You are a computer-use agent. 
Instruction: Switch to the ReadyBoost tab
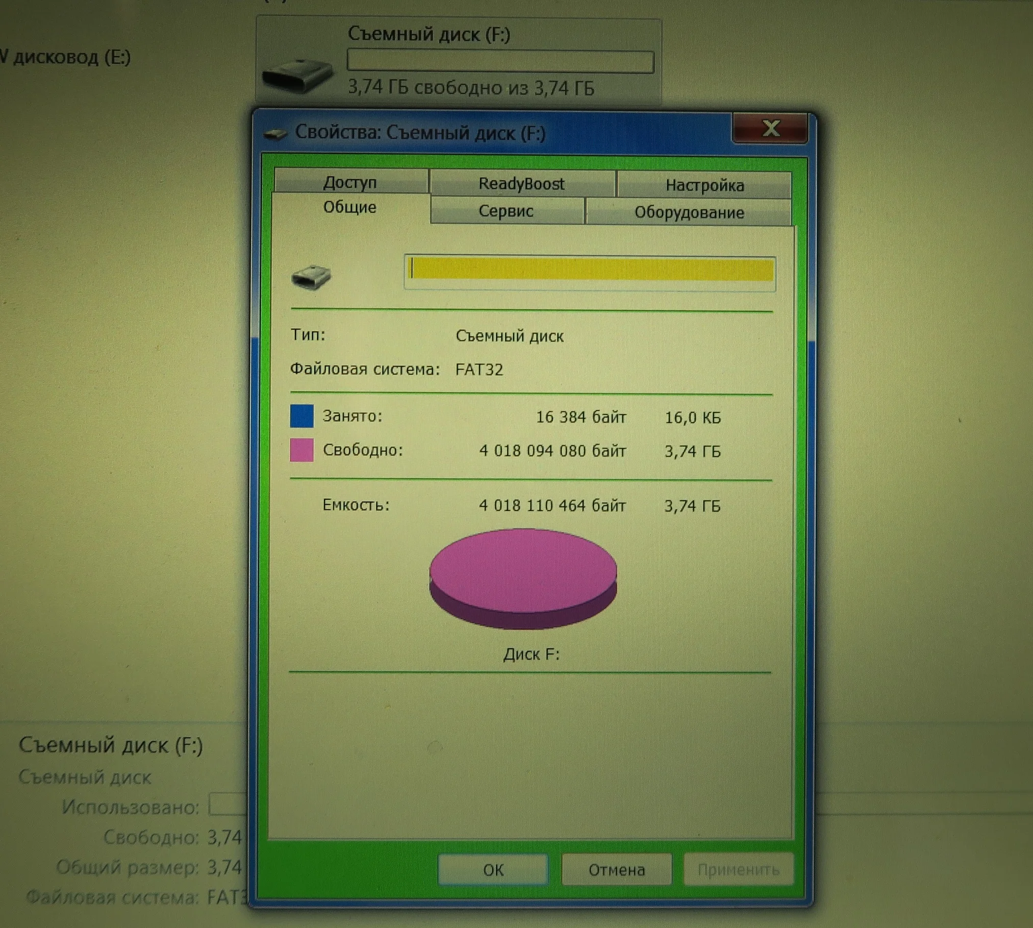coord(521,184)
